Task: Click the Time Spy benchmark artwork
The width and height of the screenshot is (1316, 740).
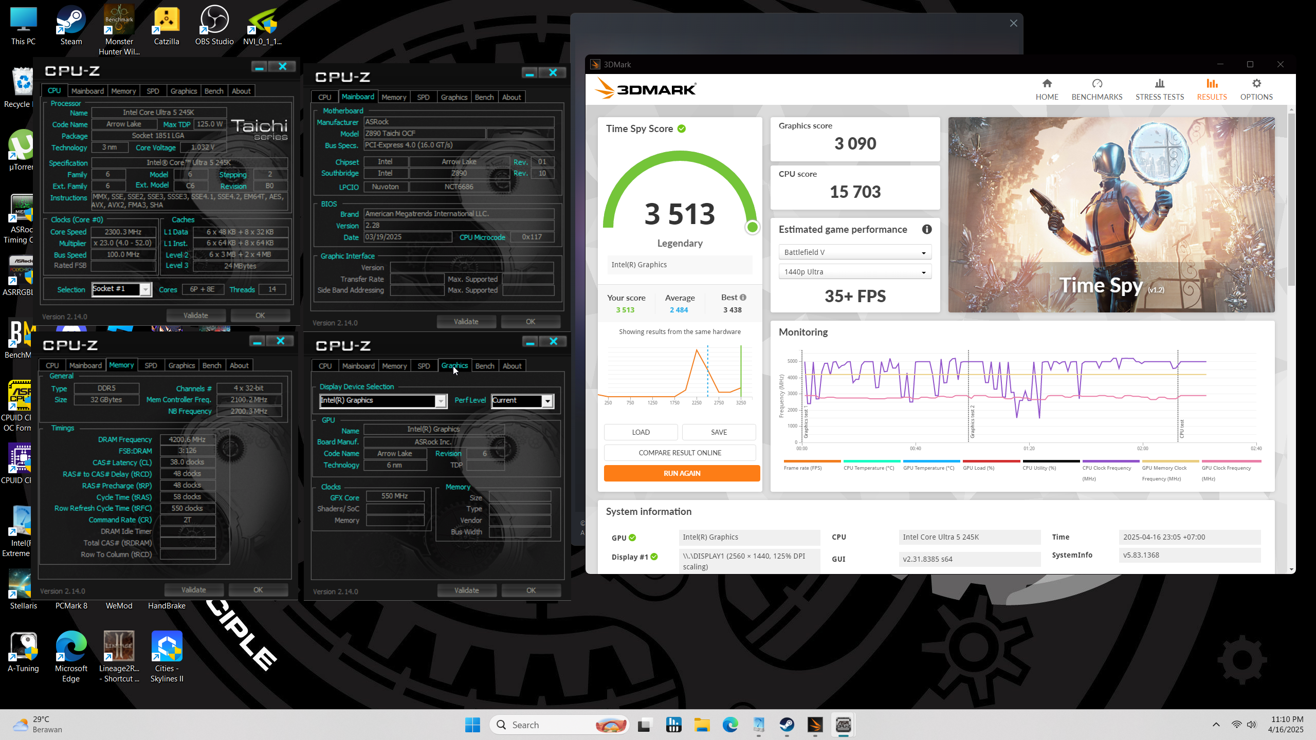Action: [x=1111, y=215]
